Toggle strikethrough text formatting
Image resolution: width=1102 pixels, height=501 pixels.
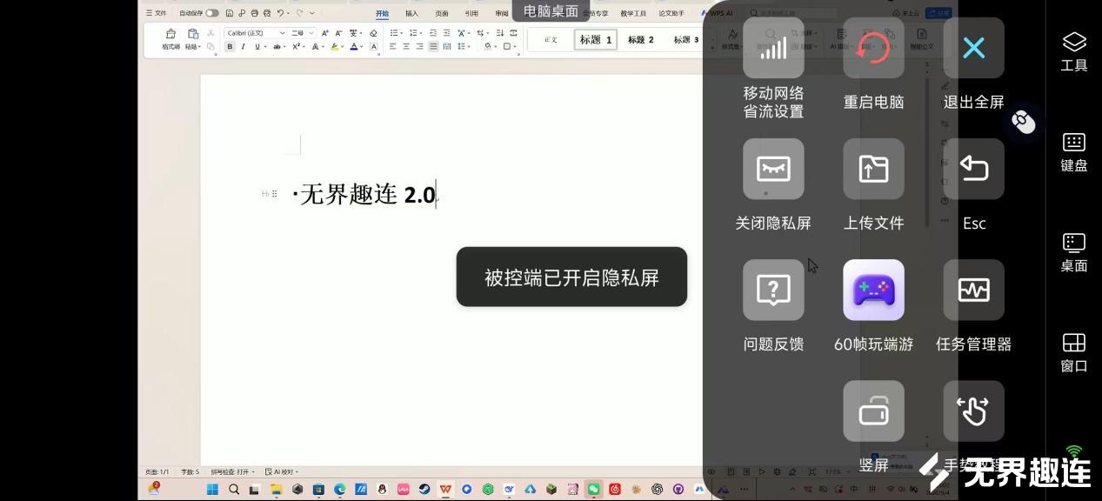coord(277,46)
